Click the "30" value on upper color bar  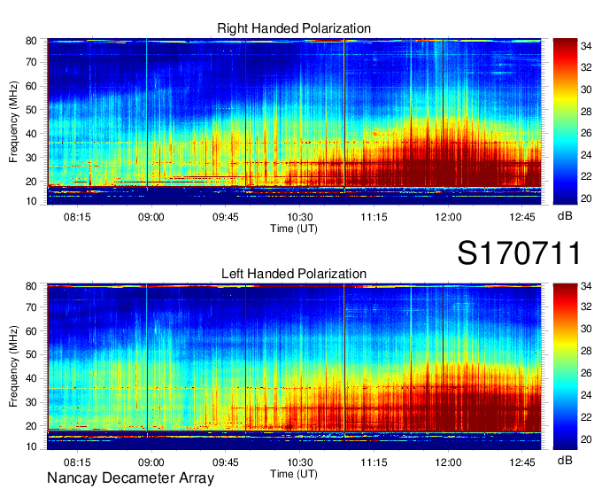click(586, 89)
